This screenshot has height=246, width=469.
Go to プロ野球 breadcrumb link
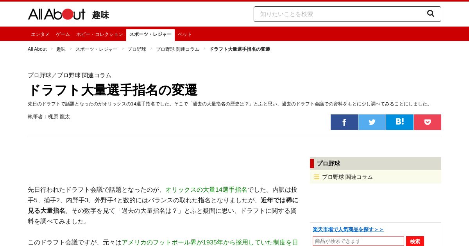(x=137, y=49)
